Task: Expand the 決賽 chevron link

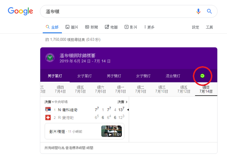Action: point(123,102)
